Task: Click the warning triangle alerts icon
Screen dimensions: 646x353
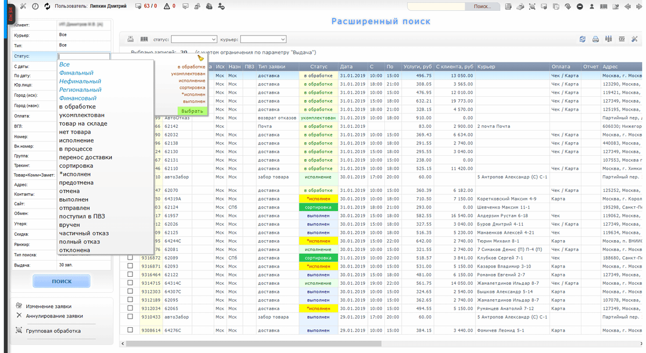Action: tap(167, 6)
